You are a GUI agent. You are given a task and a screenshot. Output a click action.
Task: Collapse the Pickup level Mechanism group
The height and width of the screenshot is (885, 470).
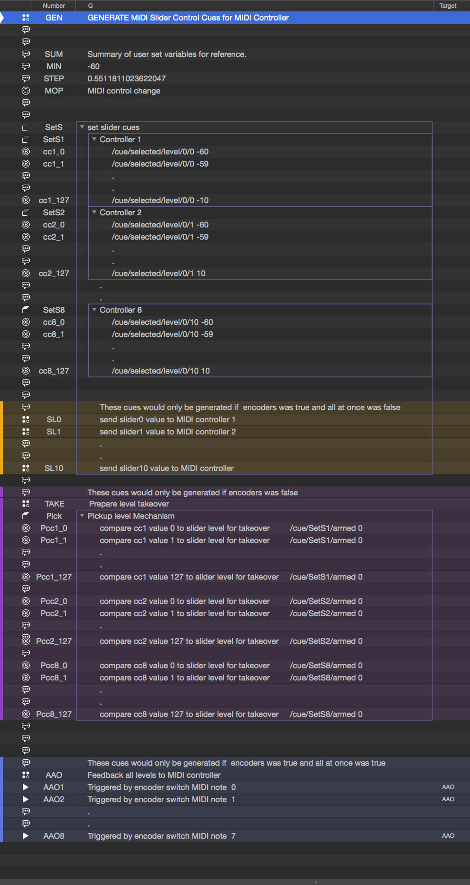pos(82,516)
